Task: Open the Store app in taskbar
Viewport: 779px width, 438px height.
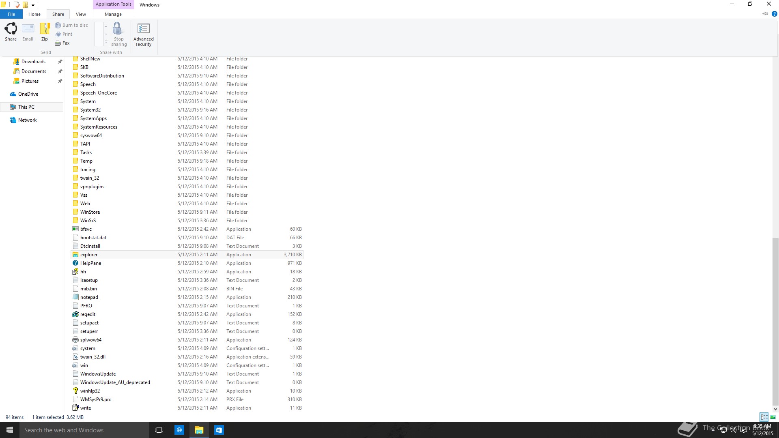Action: pyautogui.click(x=219, y=430)
